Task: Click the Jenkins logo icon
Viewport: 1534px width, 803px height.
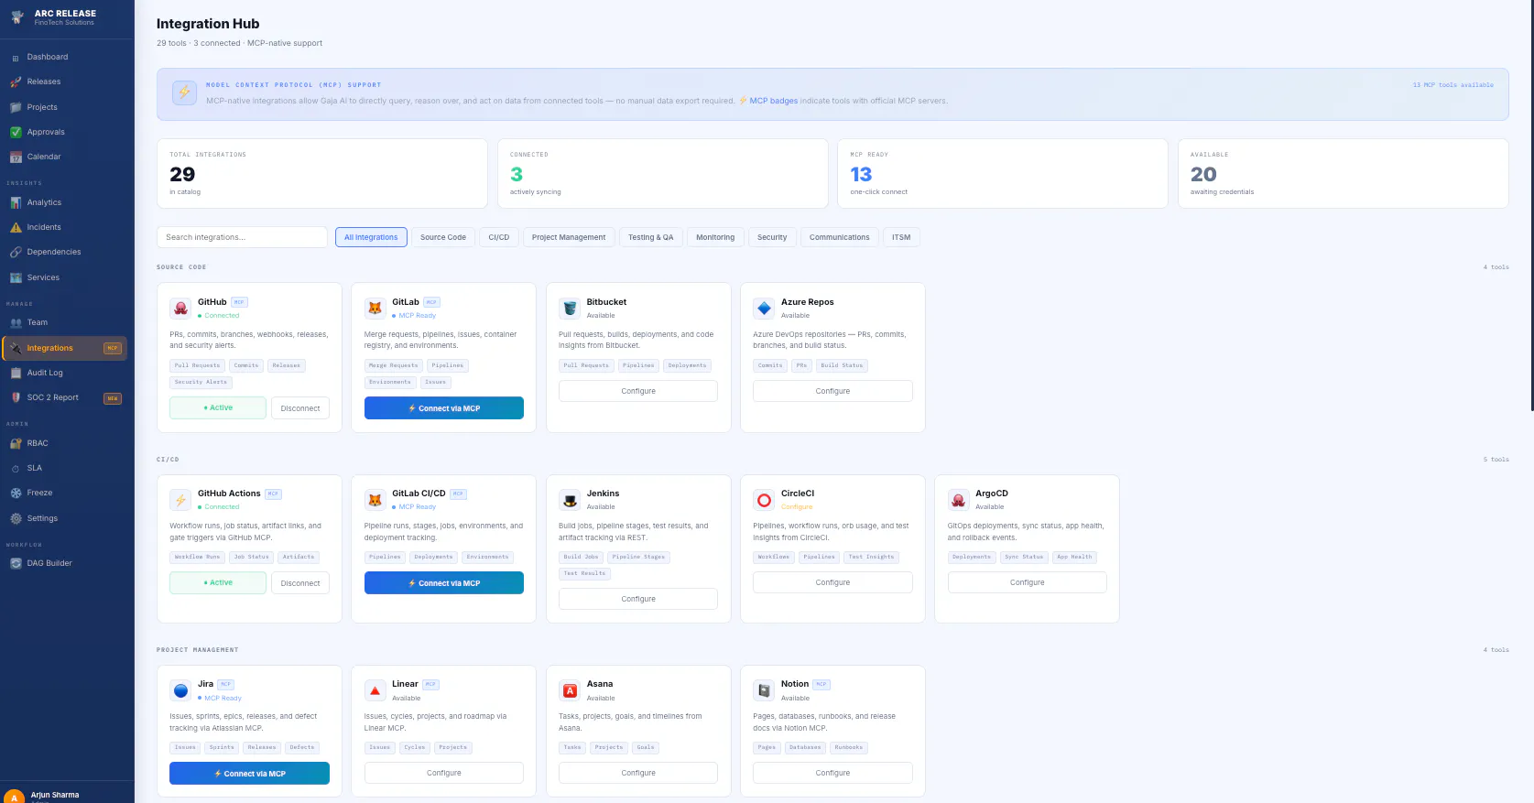Action: pos(570,500)
